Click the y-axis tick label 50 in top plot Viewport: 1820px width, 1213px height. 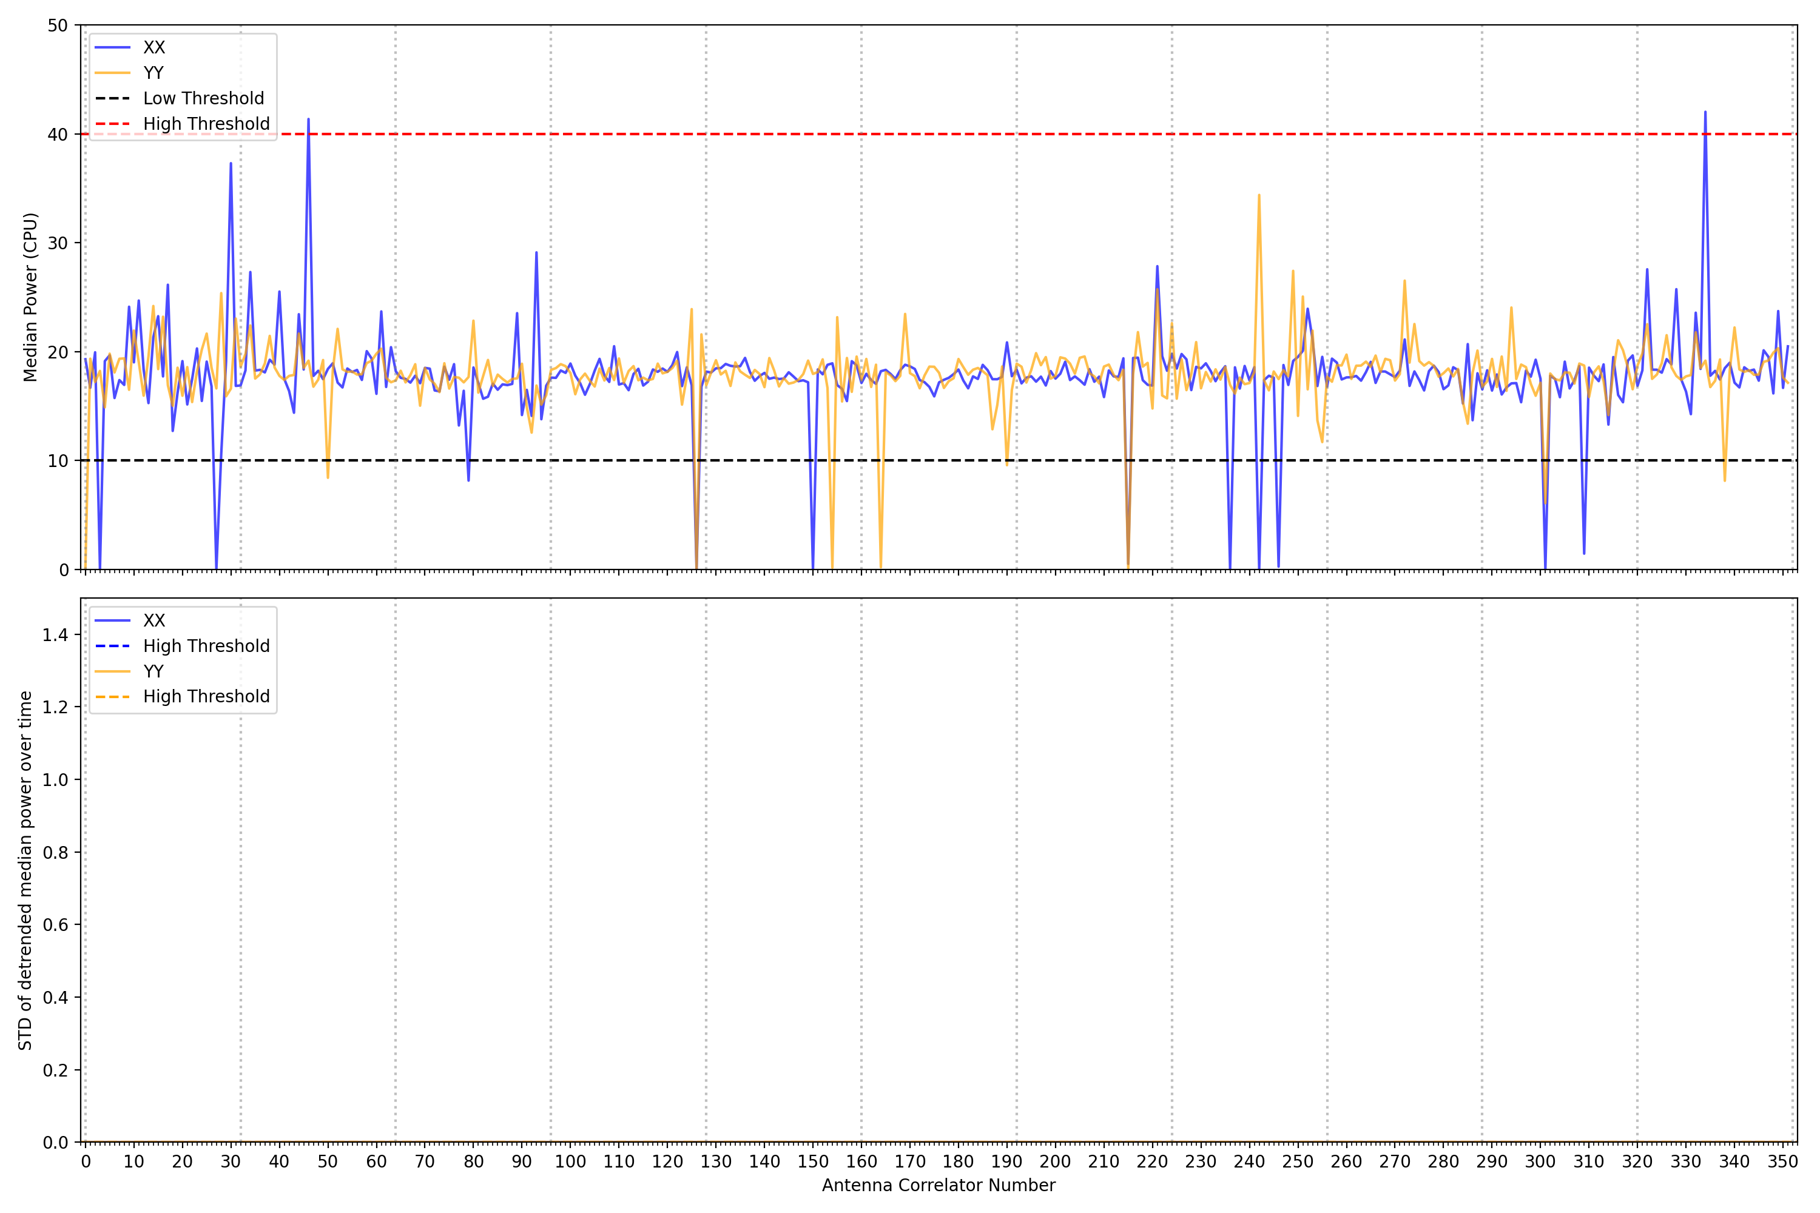tap(57, 25)
